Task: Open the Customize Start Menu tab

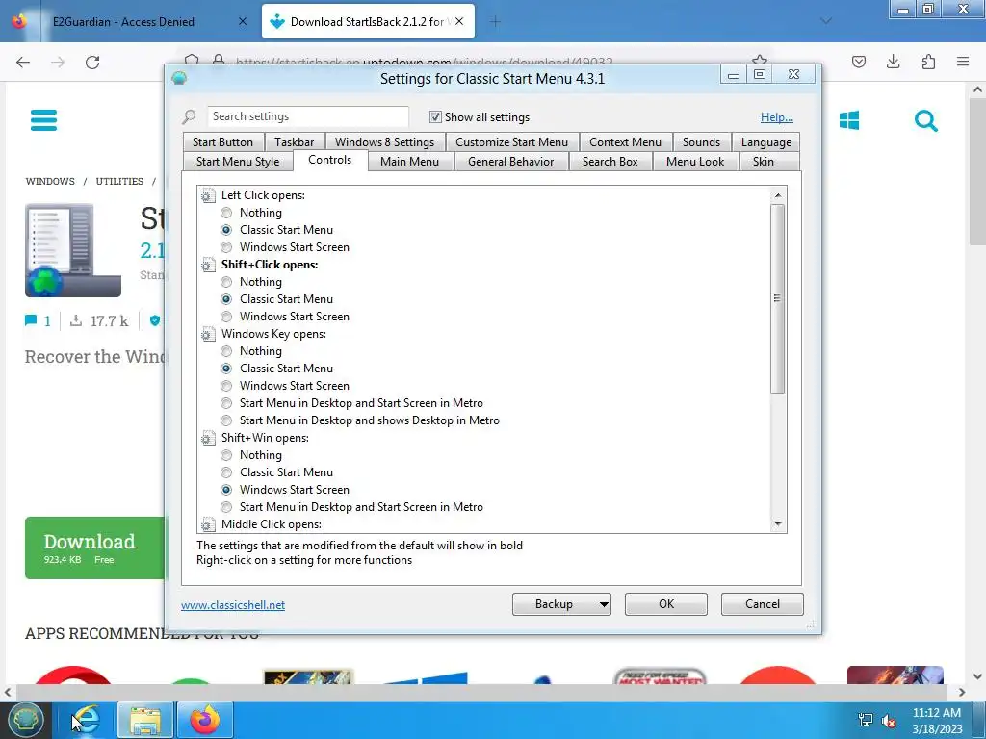Action: click(511, 142)
